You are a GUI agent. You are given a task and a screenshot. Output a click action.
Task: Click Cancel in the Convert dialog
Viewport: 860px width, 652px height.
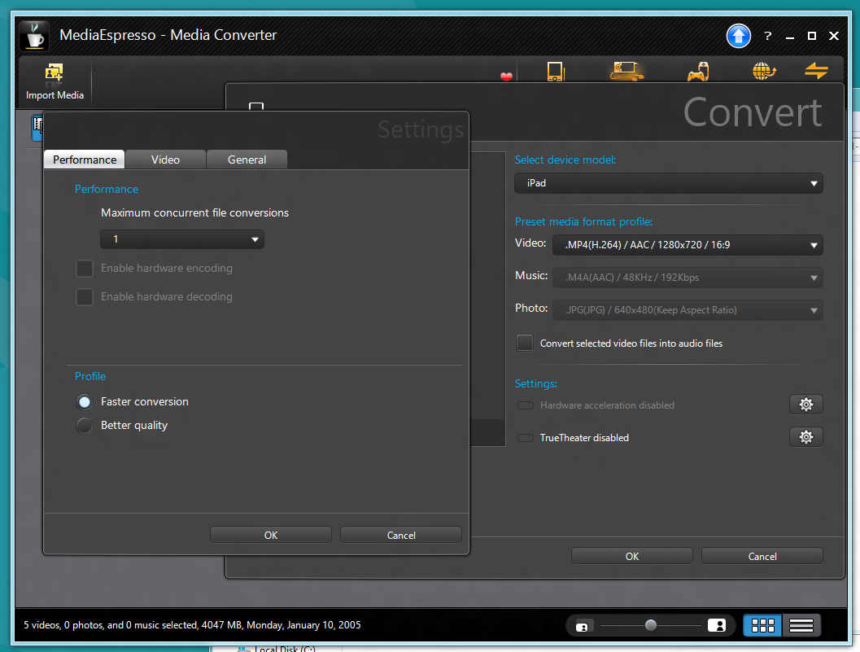pos(762,556)
